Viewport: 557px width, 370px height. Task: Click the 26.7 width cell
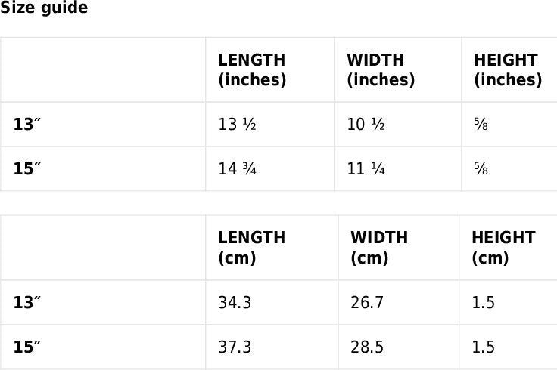click(367, 303)
